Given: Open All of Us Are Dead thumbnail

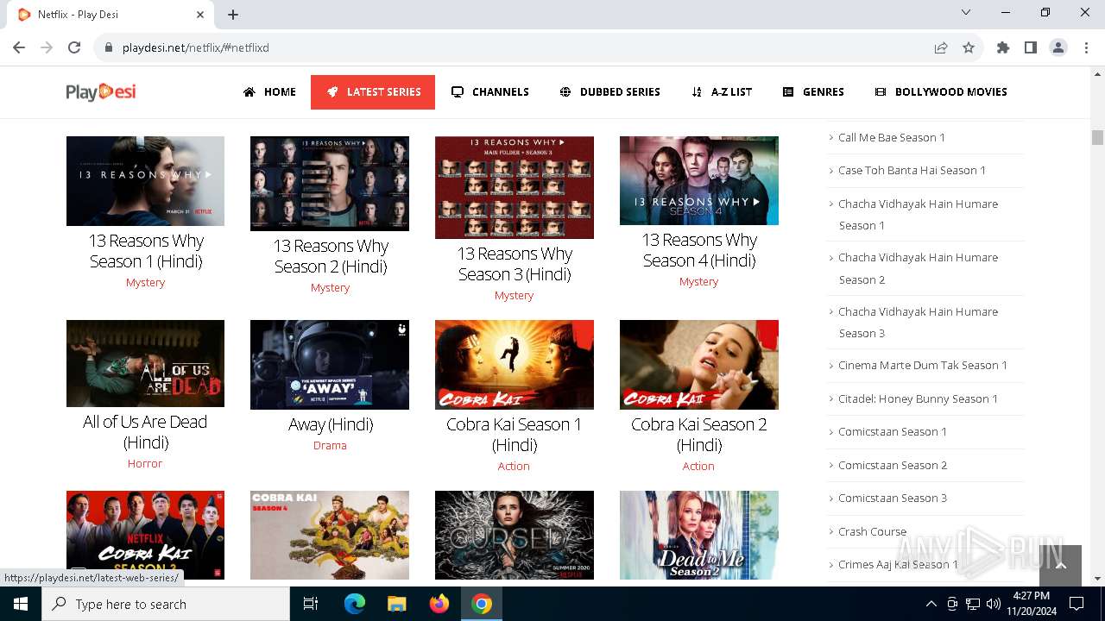Looking at the screenshot, I should coord(145,364).
